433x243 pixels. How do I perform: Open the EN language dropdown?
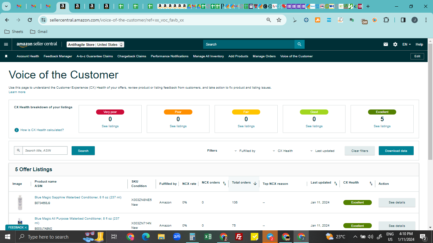click(407, 44)
